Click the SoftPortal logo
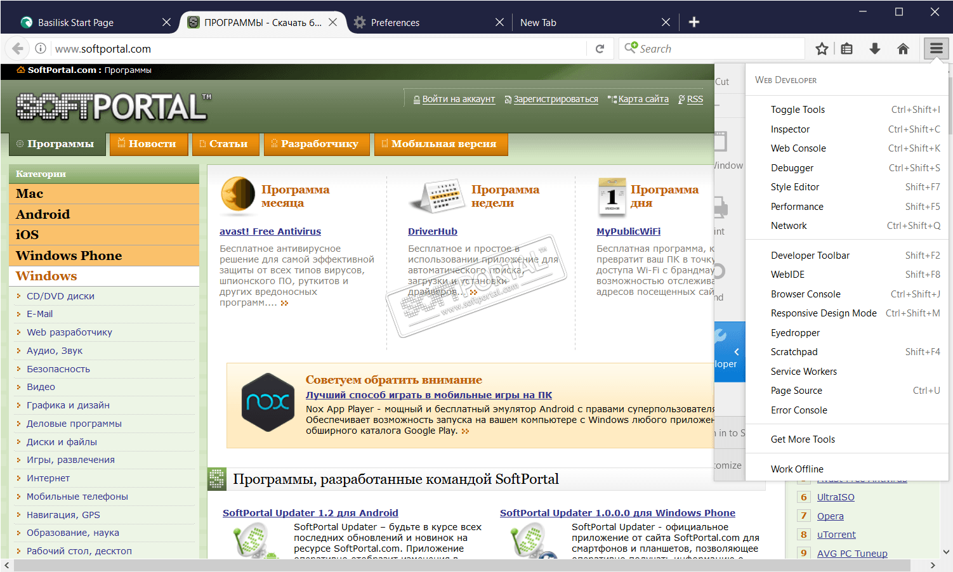953x572 pixels. [x=113, y=107]
